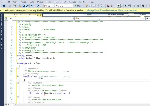
Task: Click the Redo arrow icon
Action: click(x=38, y=6)
